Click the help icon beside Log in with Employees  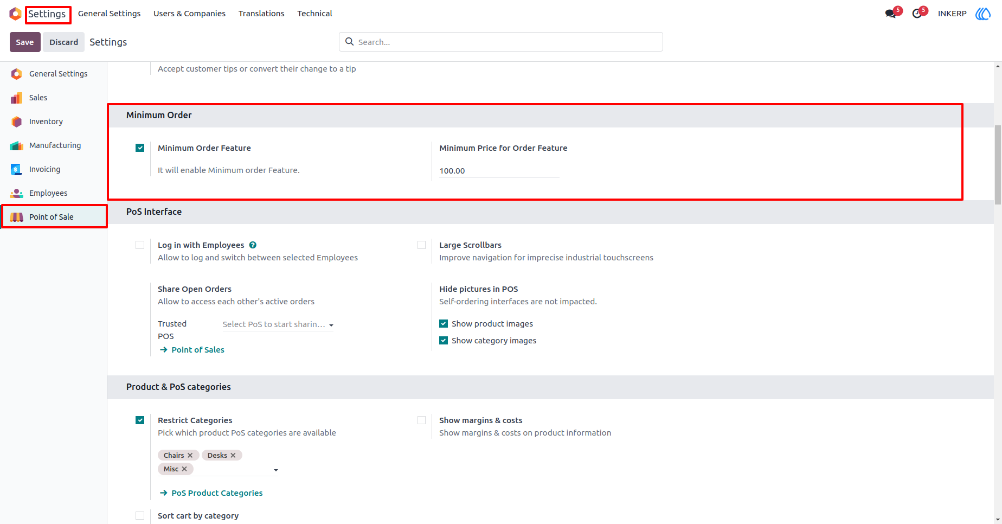coord(253,245)
